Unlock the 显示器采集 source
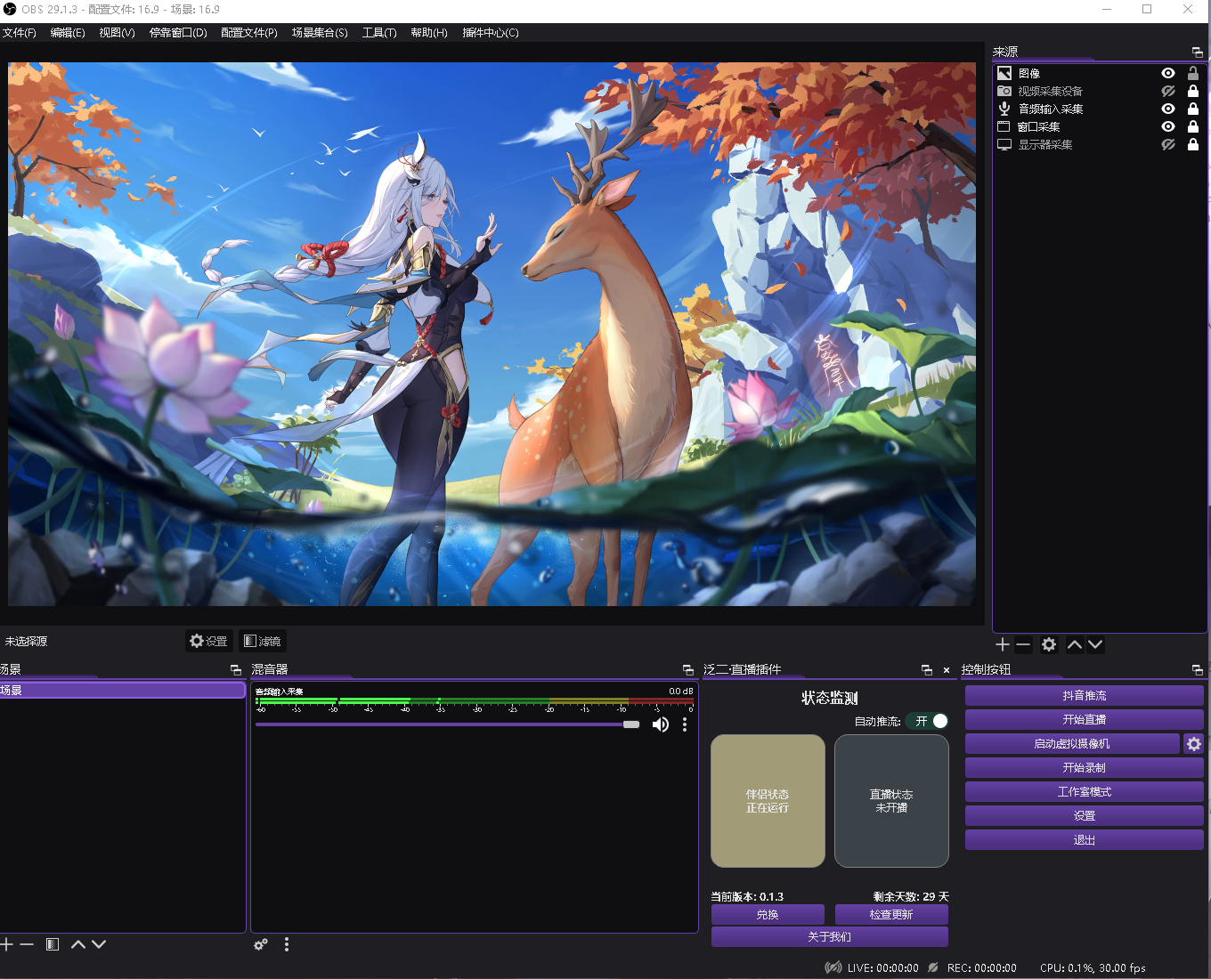The width and height of the screenshot is (1211, 979). 1193,144
